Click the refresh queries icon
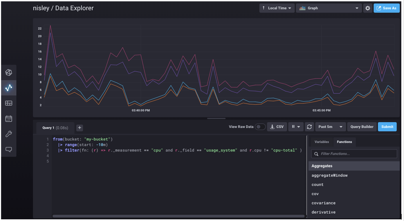404x221 pixels. (309, 127)
